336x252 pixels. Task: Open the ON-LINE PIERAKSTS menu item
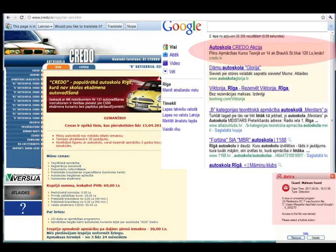point(29,144)
